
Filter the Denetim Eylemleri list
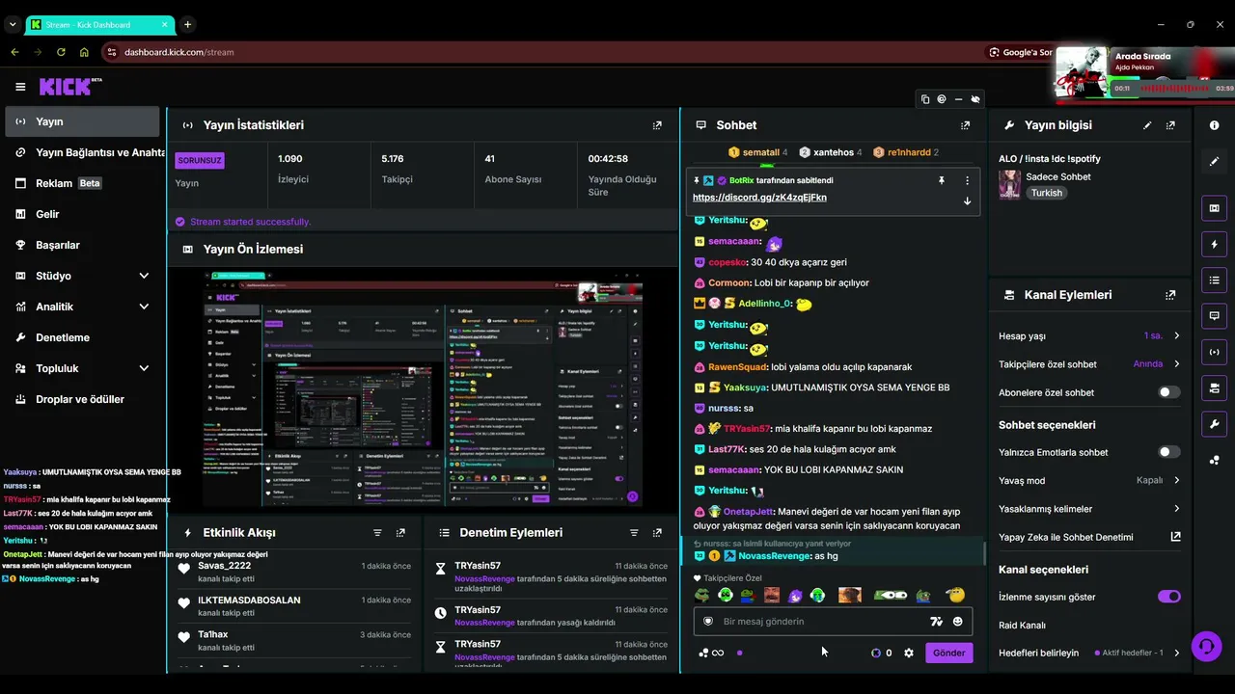pyautogui.click(x=634, y=533)
